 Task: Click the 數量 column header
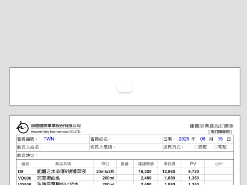[x=125, y=164]
